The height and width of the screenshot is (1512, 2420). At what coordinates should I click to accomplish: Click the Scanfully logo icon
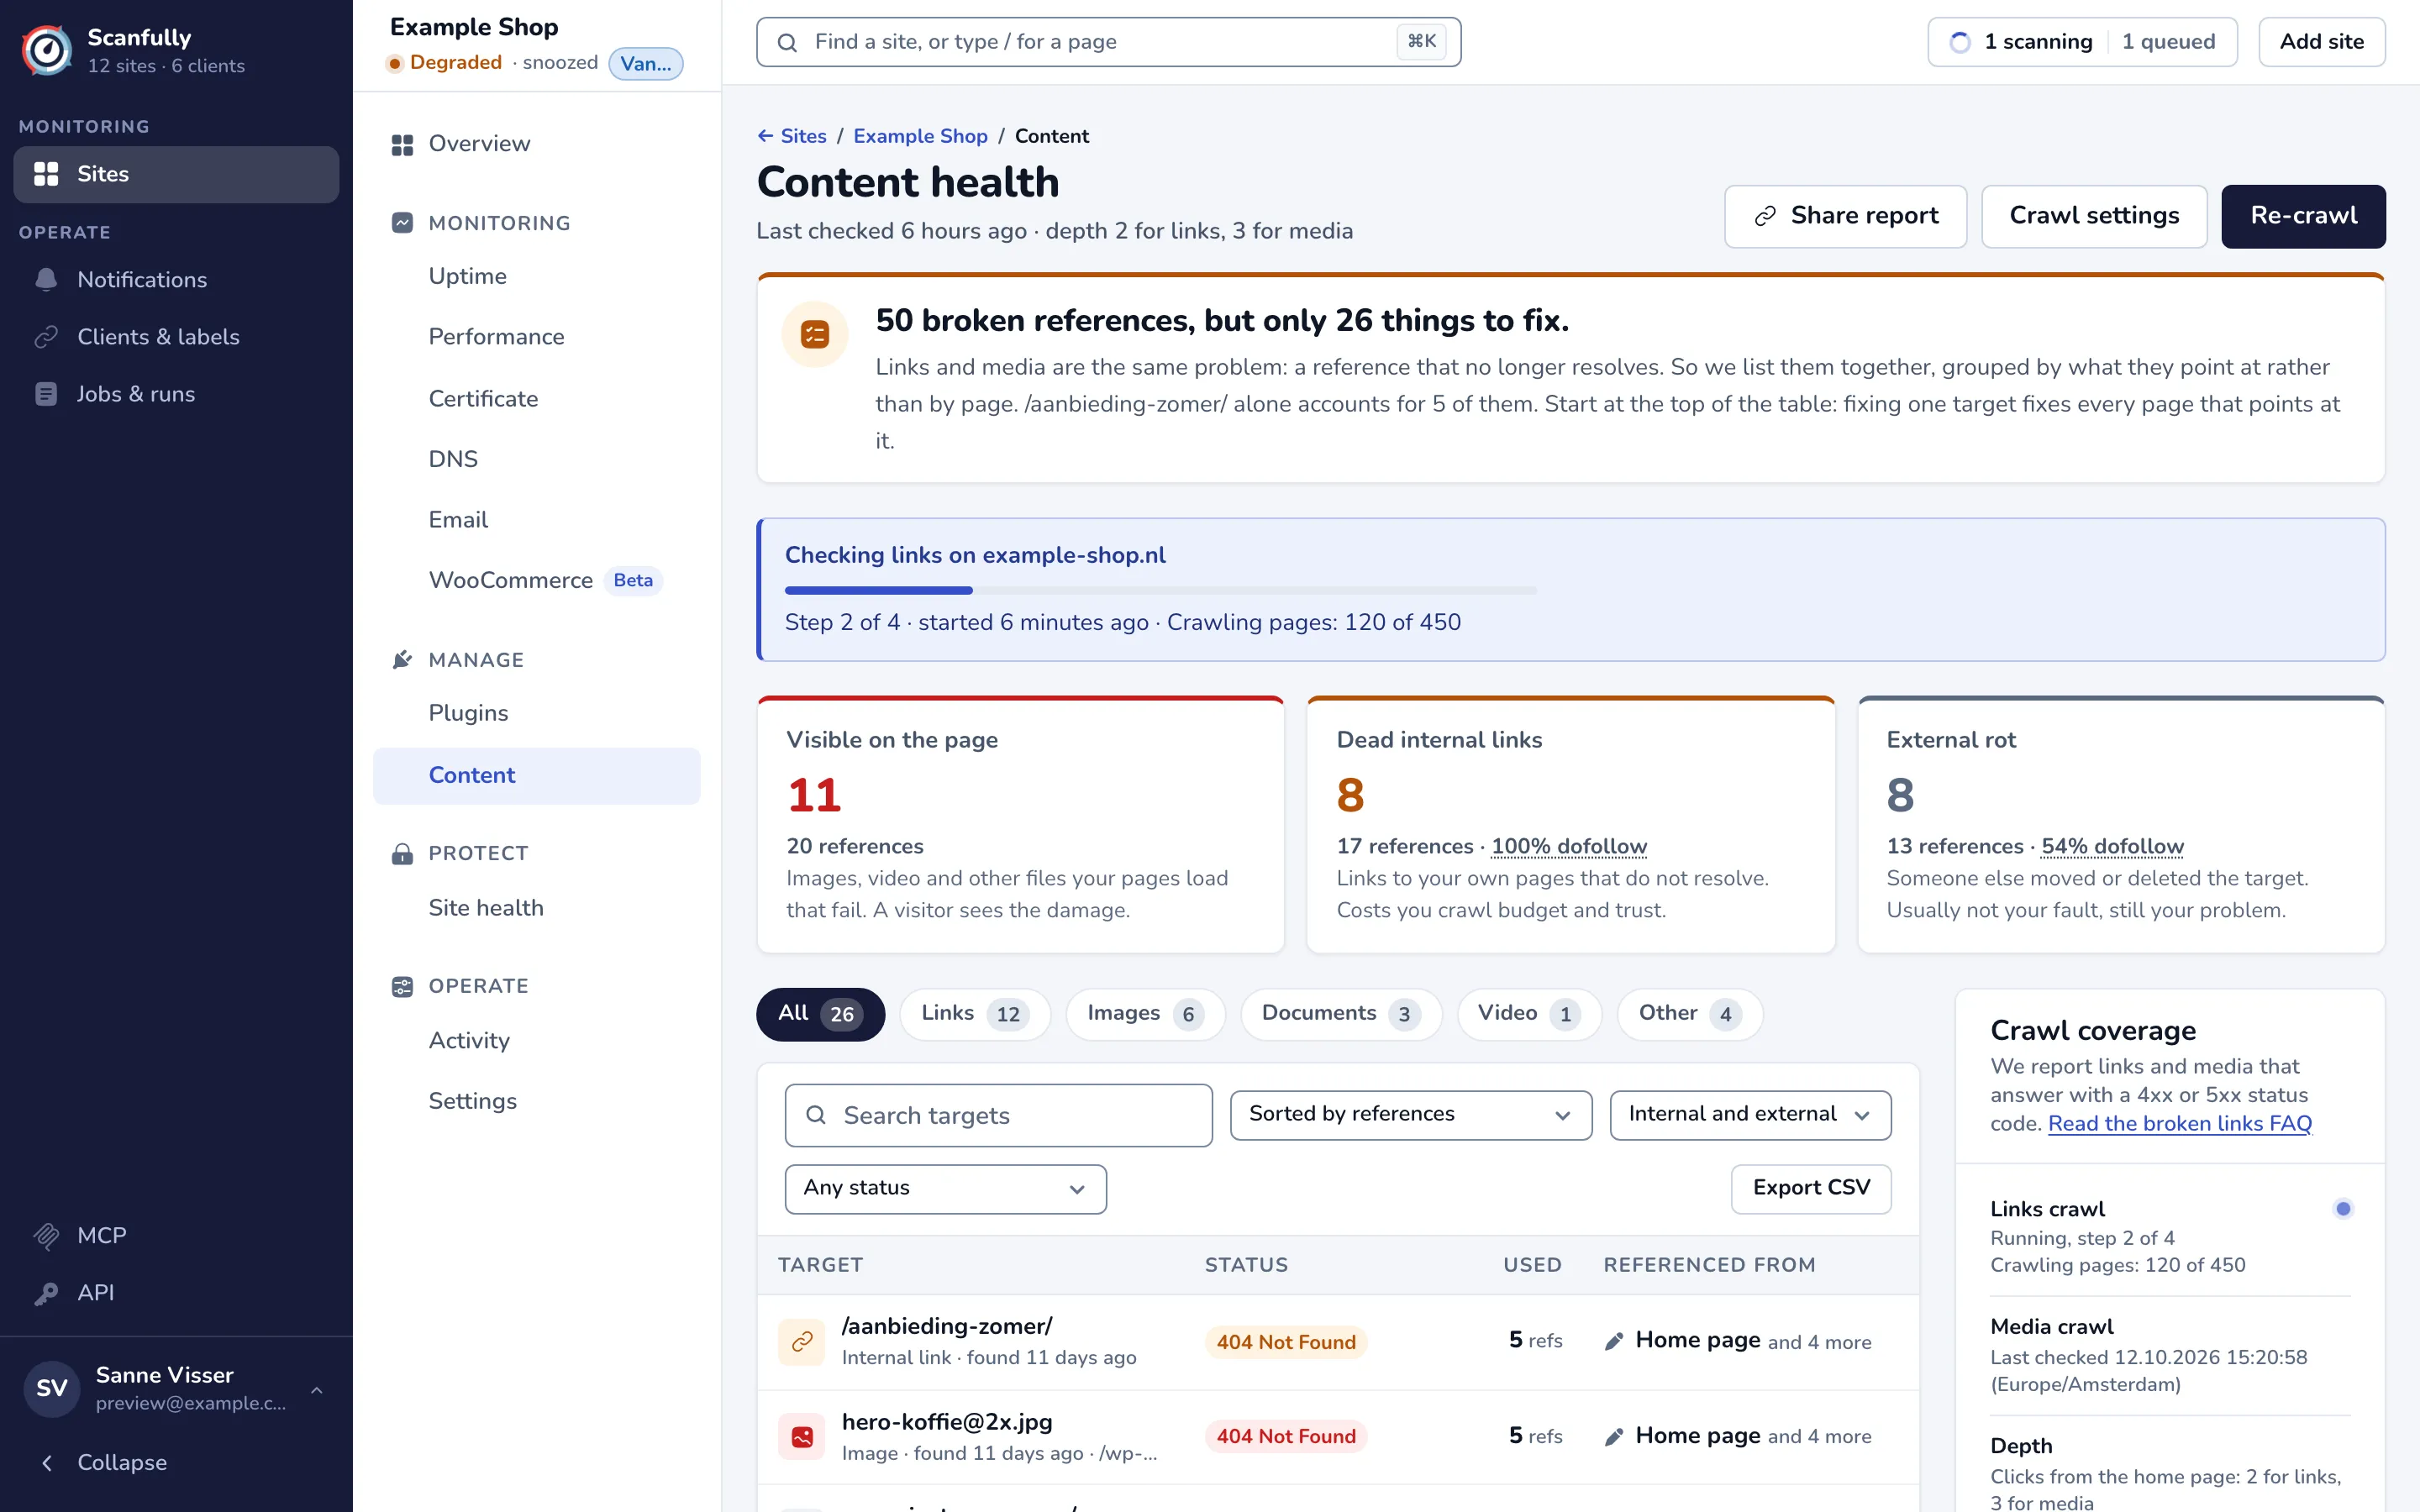(x=47, y=50)
